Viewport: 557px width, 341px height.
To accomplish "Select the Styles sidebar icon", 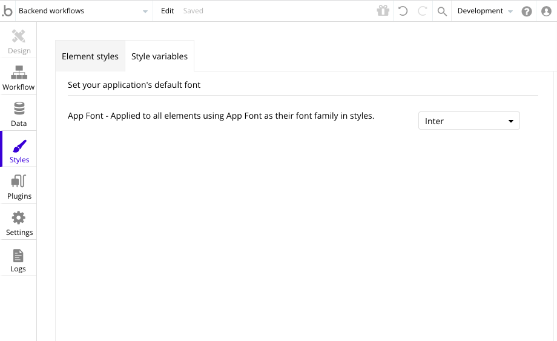I will [19, 150].
